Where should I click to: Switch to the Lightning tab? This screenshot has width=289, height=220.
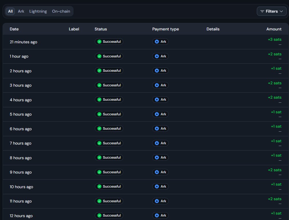pyautogui.click(x=38, y=11)
